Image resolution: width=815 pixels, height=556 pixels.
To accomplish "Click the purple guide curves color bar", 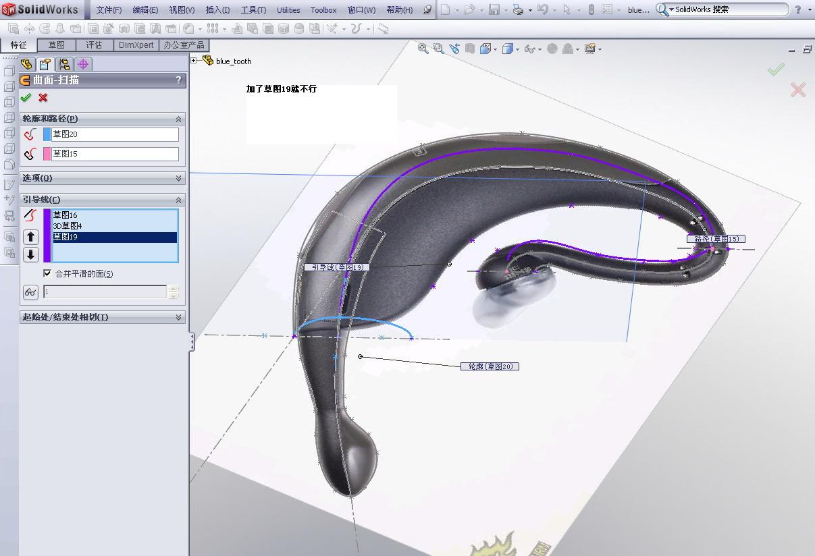I will tap(47, 235).
